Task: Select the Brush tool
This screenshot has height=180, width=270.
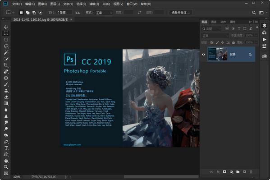Action: pos(6,84)
